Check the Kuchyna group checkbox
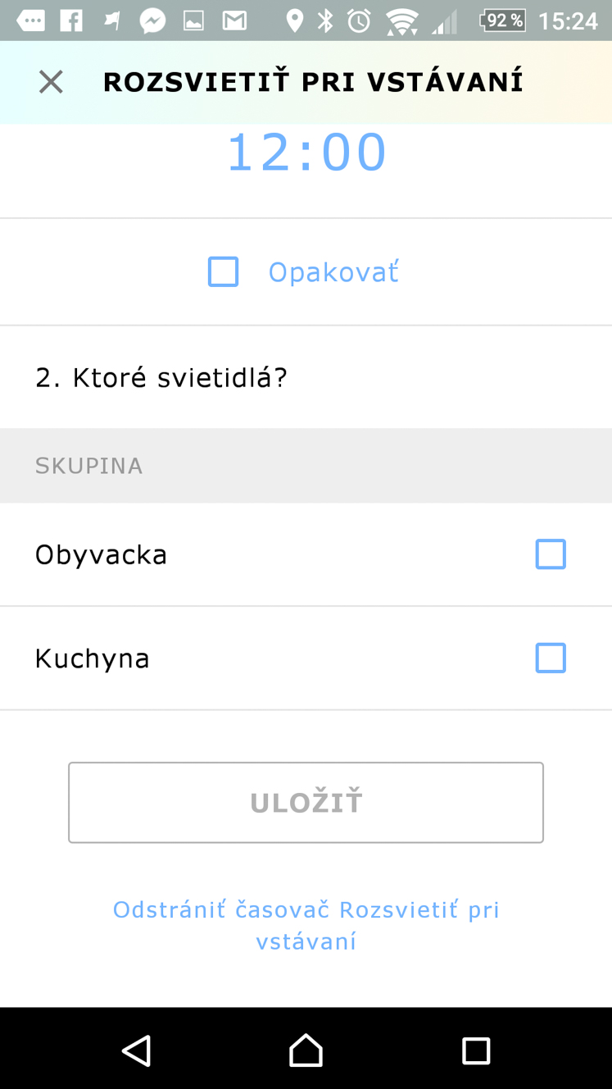 (x=551, y=658)
